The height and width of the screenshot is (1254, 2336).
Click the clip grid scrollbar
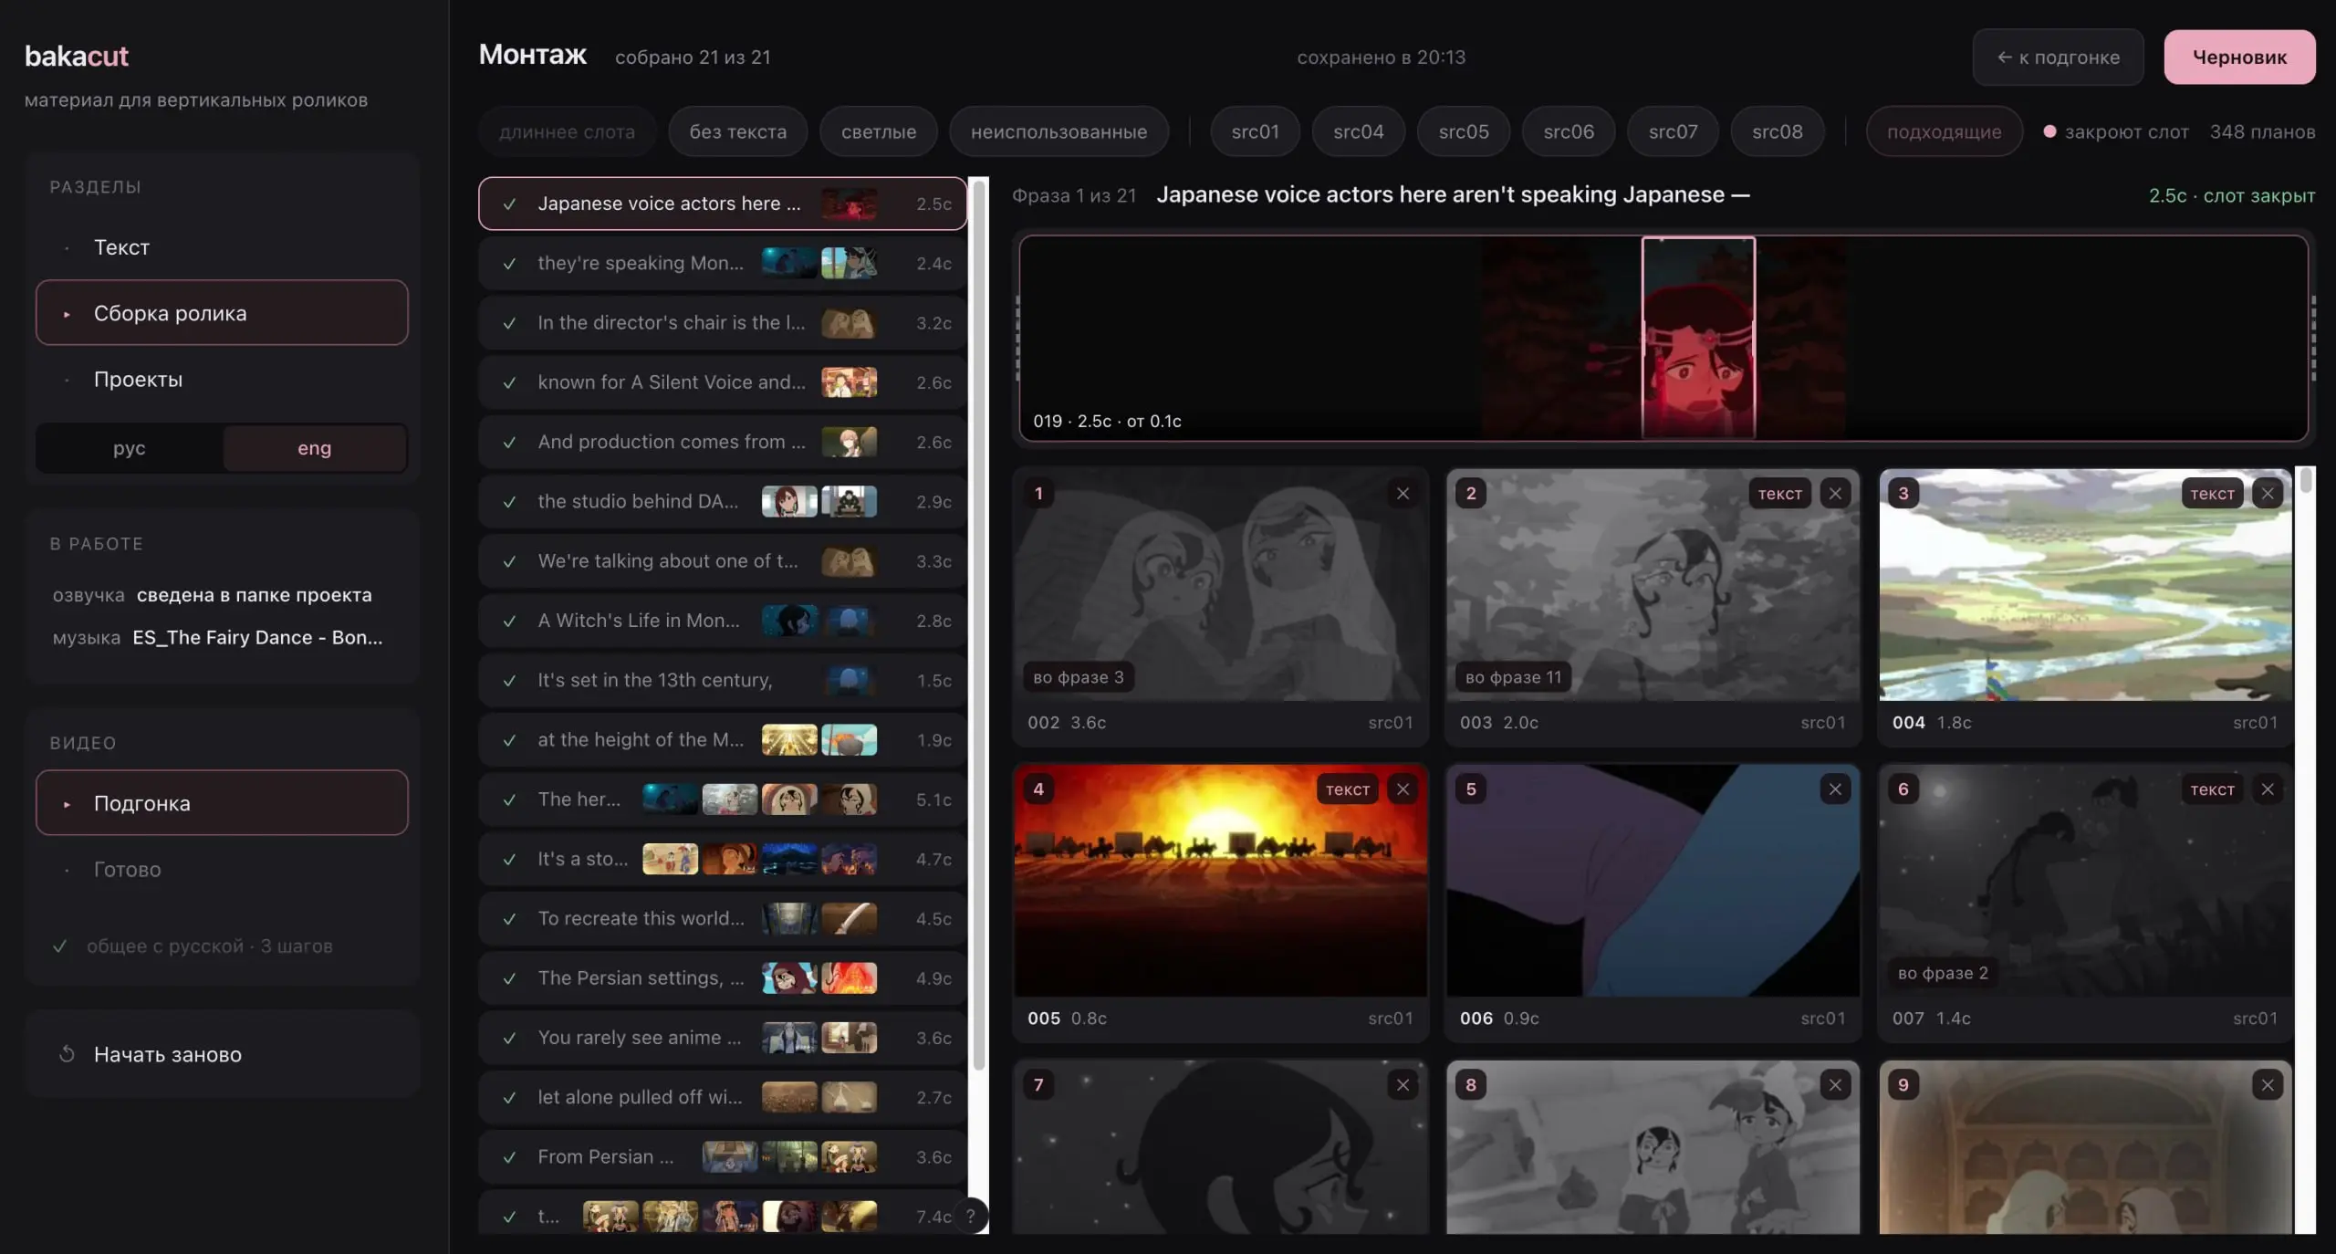point(2306,480)
